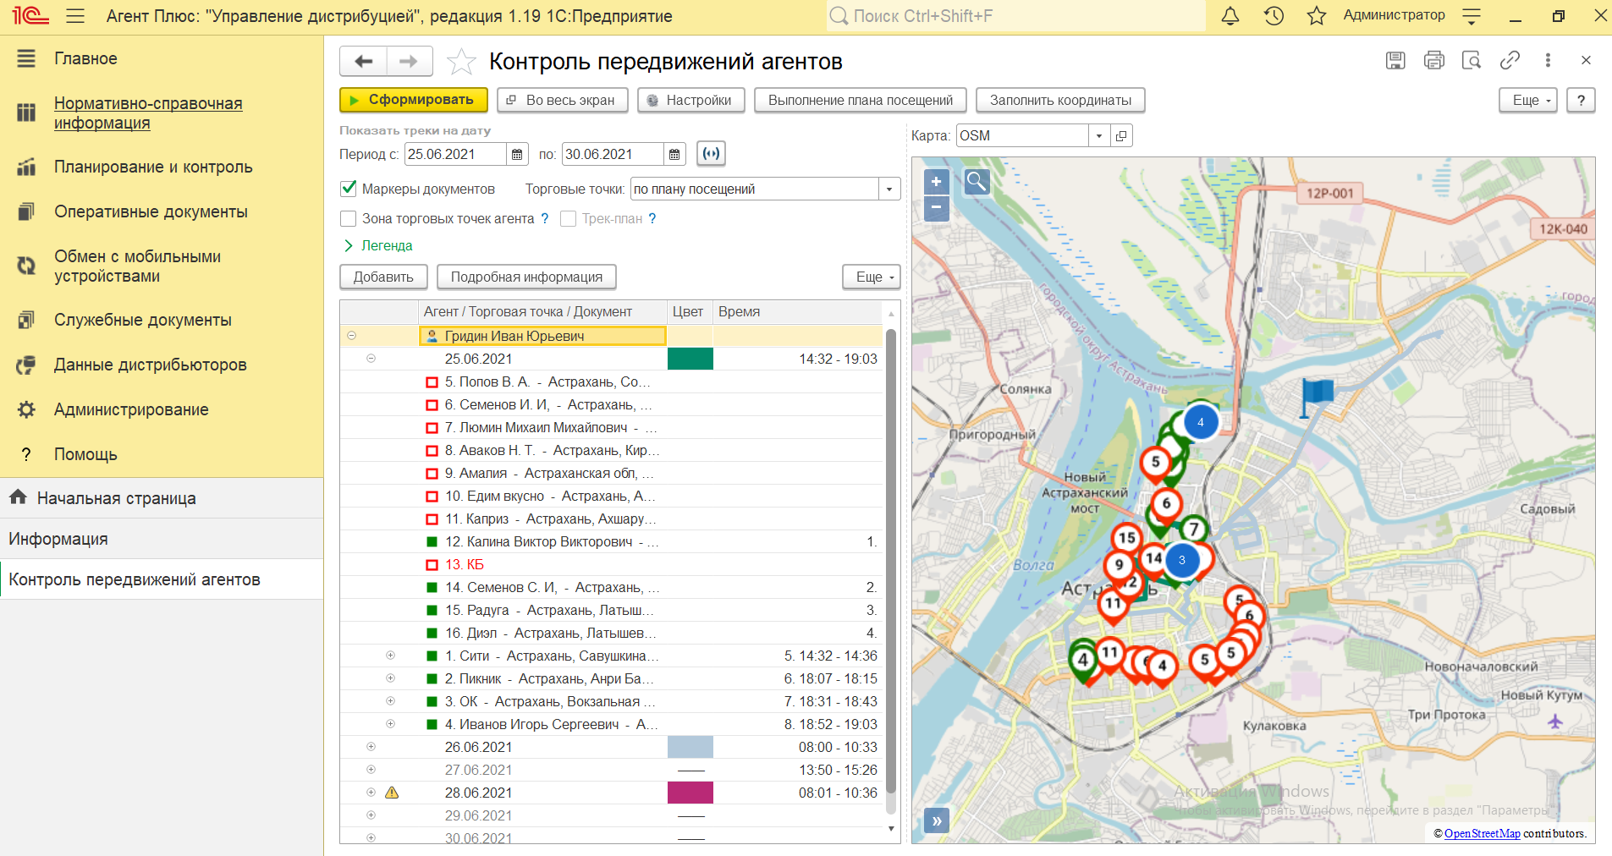
Task: Open three-dot more actions menu
Action: pos(1548,60)
